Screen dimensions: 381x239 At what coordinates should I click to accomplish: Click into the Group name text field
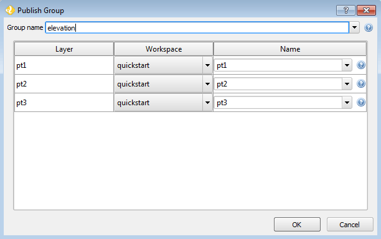pyautogui.click(x=197, y=27)
